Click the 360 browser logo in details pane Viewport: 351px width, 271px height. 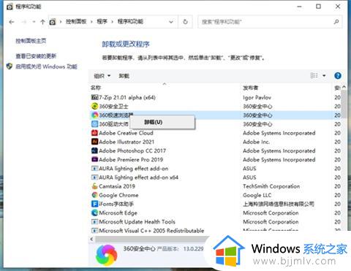pos(107,255)
